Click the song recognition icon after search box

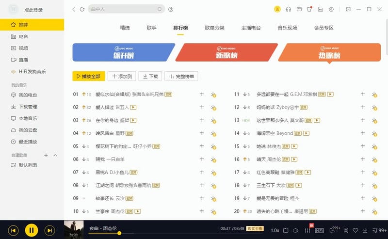[x=171, y=9]
